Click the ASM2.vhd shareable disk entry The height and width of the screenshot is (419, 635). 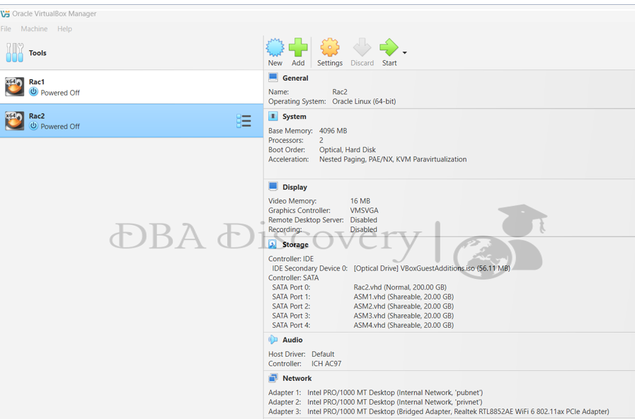click(404, 306)
